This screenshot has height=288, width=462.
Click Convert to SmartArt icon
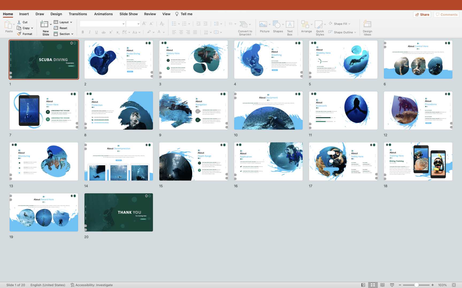(243, 25)
